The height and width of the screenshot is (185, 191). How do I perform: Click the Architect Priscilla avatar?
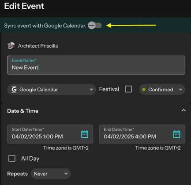11,45
